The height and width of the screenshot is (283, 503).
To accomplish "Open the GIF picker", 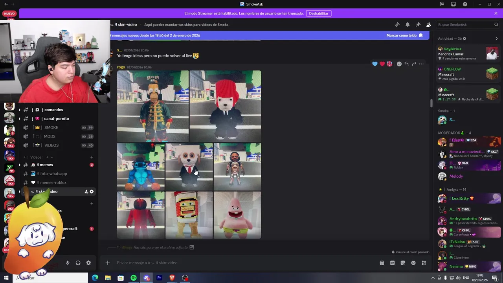I will (x=392, y=263).
